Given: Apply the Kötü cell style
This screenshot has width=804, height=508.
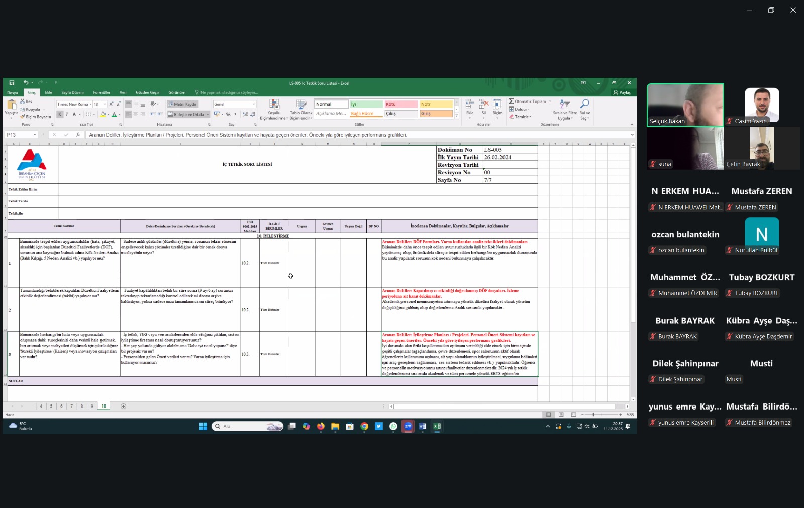Looking at the screenshot, I should click(401, 104).
